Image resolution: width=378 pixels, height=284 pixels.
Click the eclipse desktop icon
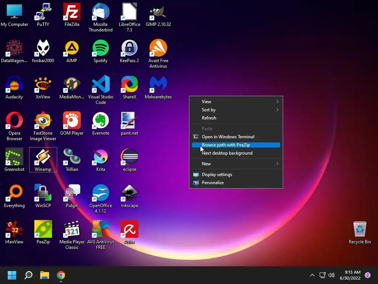tap(130, 160)
